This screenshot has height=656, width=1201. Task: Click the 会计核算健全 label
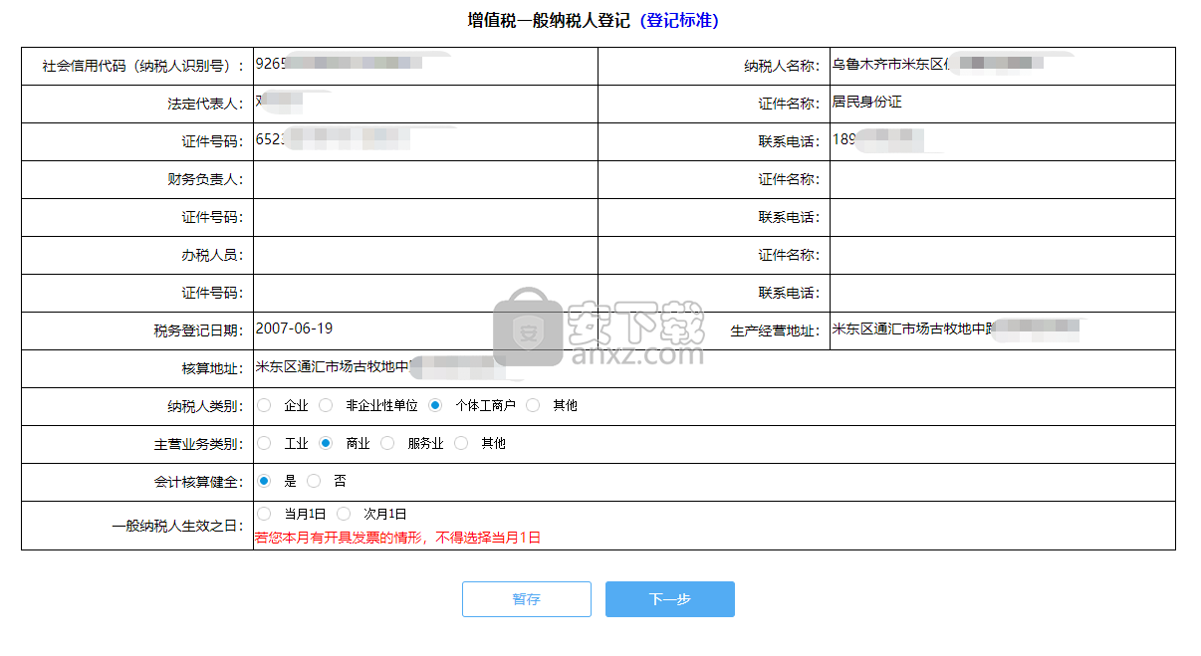pyautogui.click(x=198, y=483)
